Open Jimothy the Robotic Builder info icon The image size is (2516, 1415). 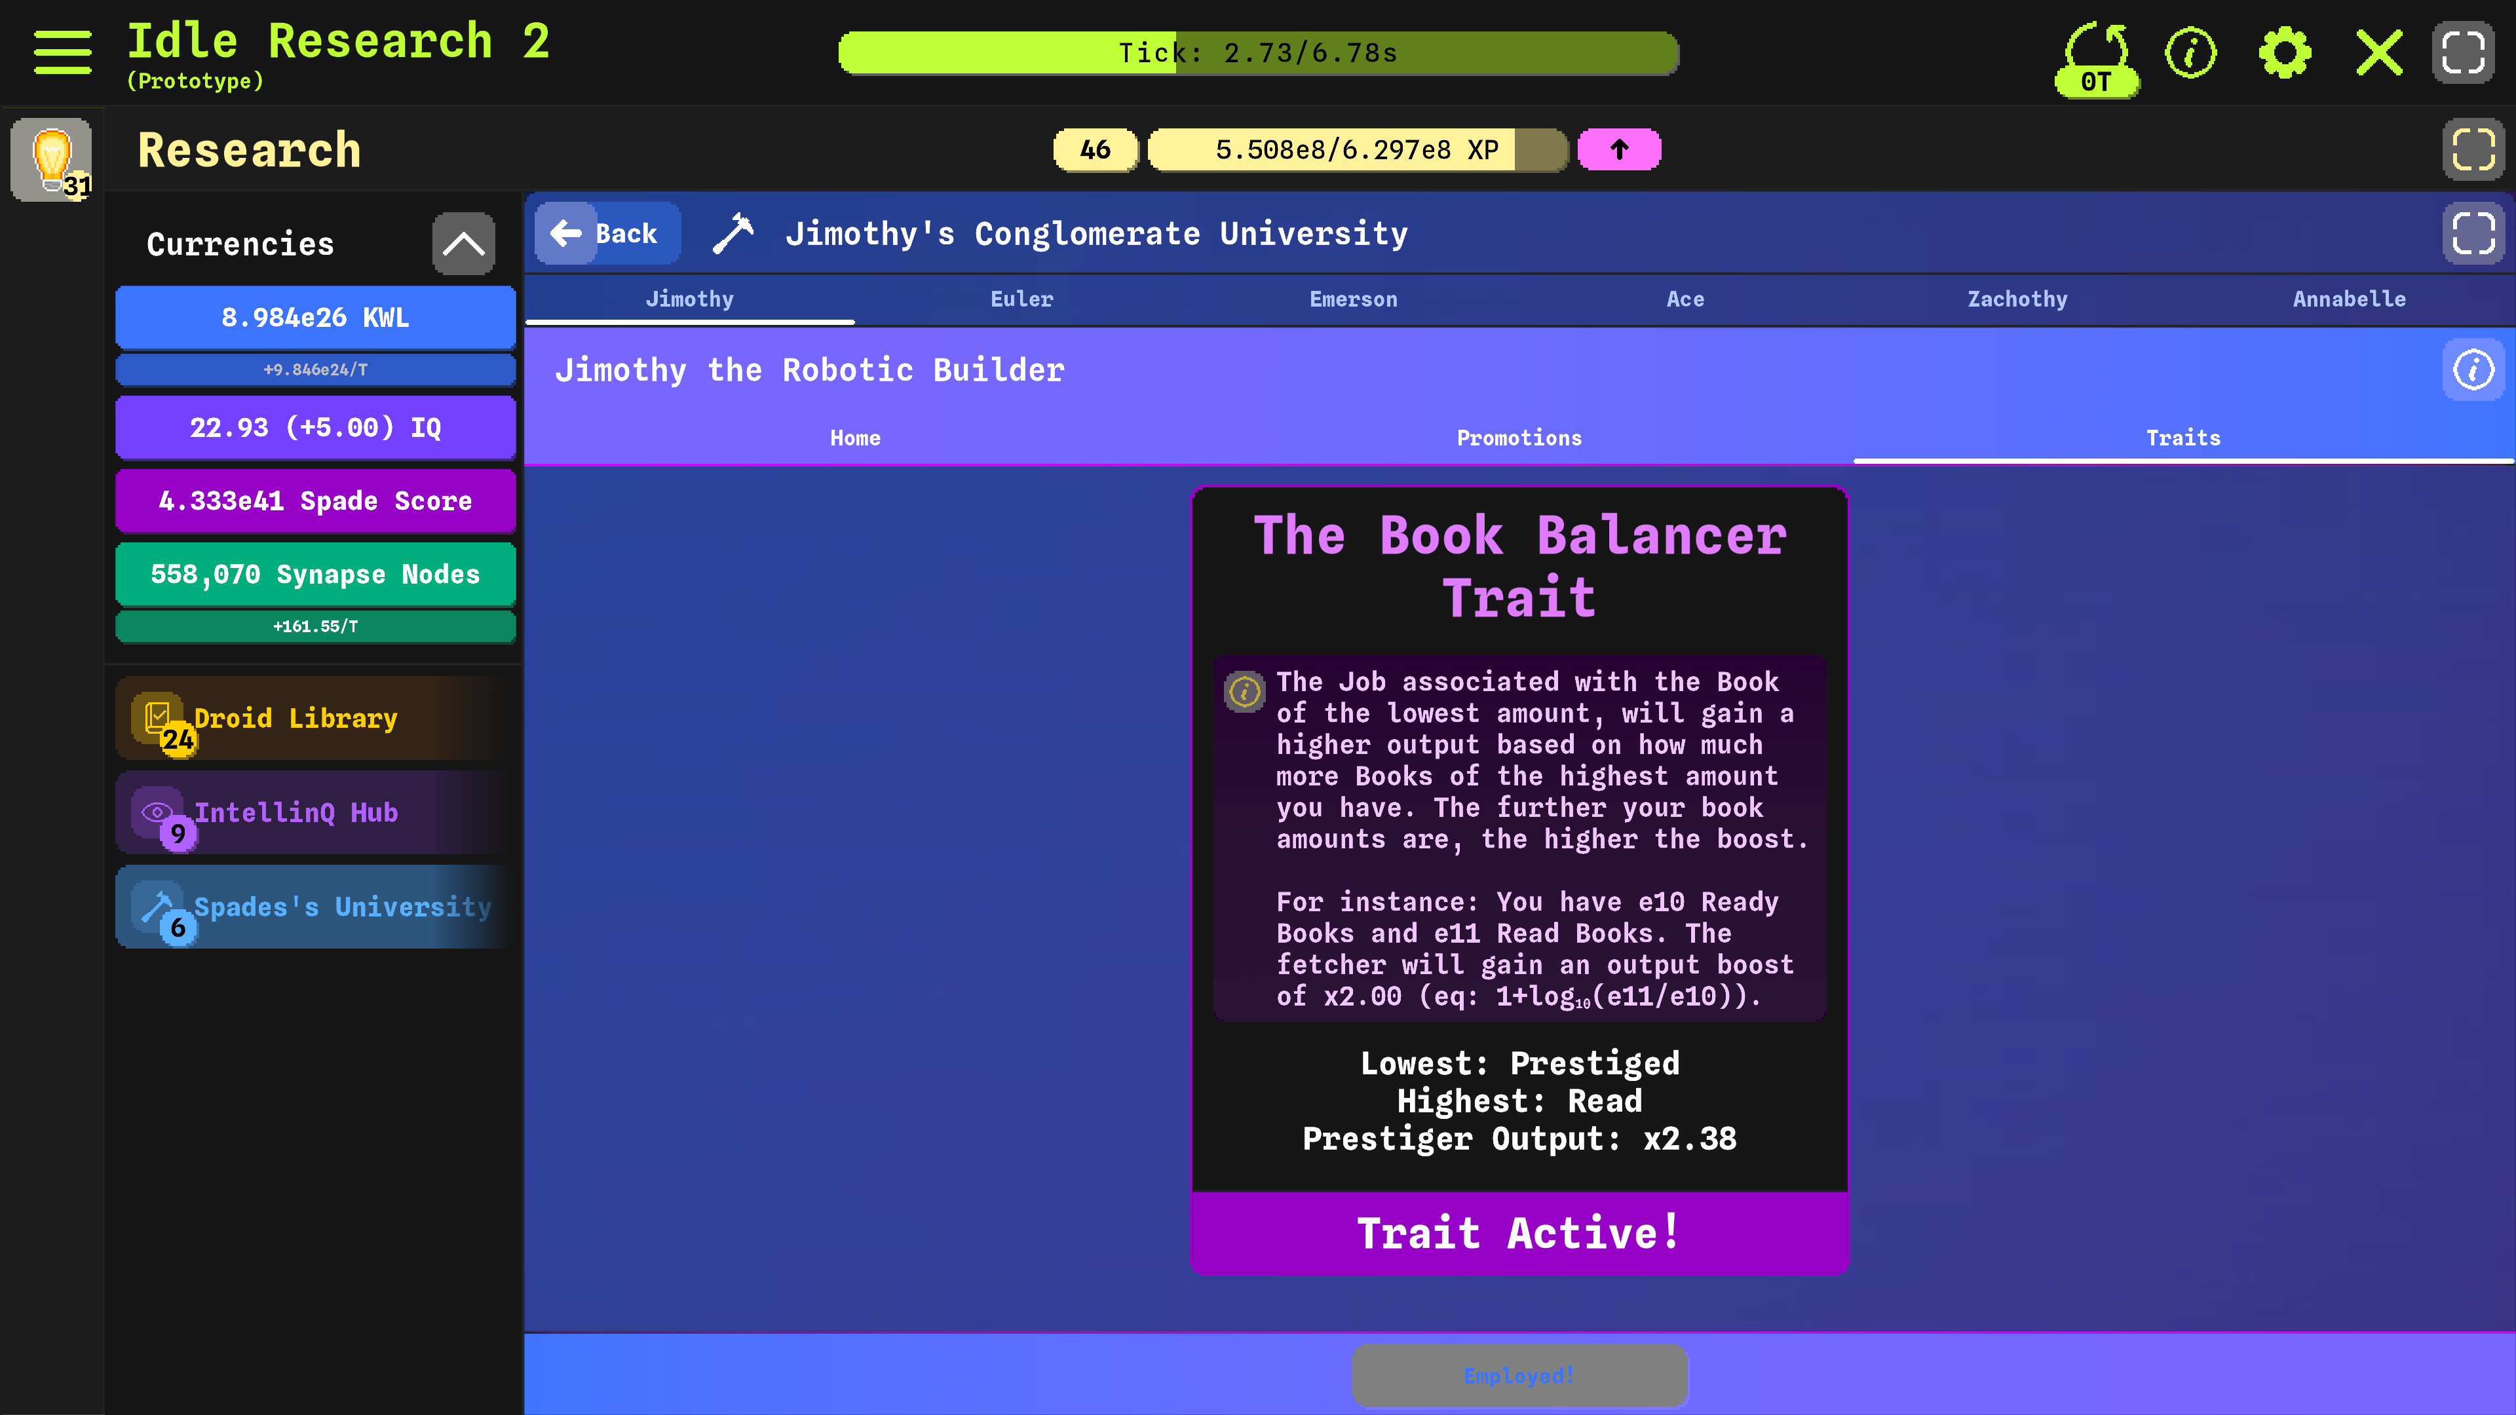coord(2473,370)
